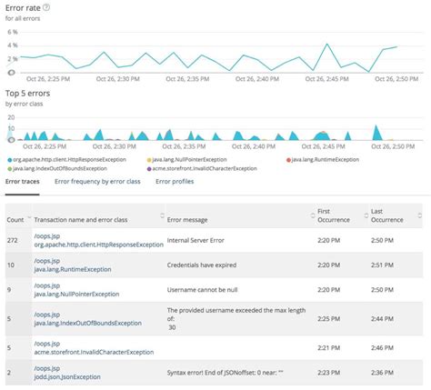The image size is (431, 390).
Task: Open the Error profiles tab
Action: coord(175,182)
